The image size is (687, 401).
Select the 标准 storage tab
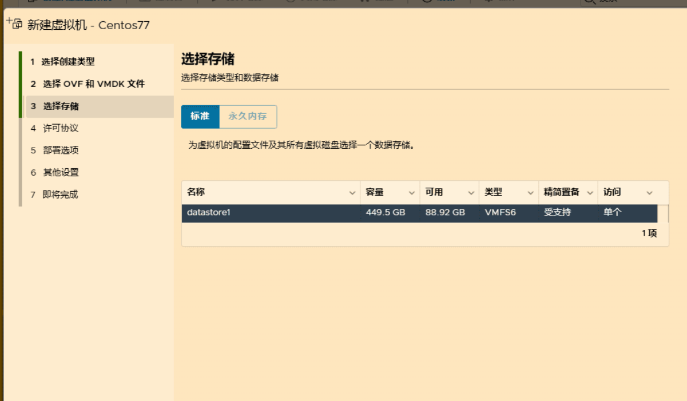[200, 116]
